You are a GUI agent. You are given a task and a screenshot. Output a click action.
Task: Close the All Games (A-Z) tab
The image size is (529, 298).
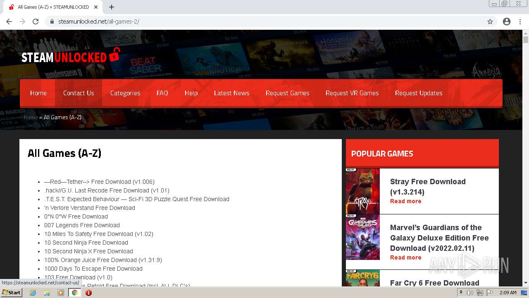pos(96,7)
